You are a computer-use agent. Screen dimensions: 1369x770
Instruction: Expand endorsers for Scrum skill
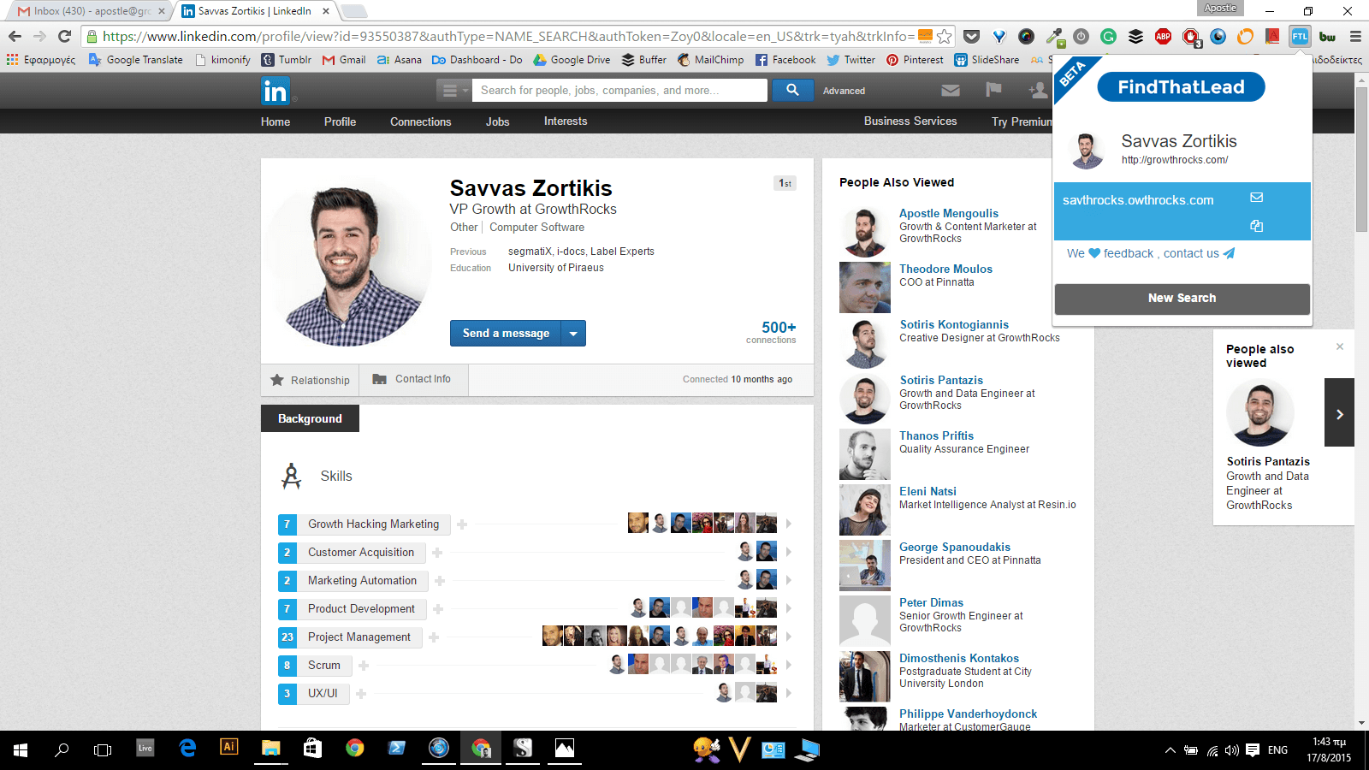(x=789, y=665)
